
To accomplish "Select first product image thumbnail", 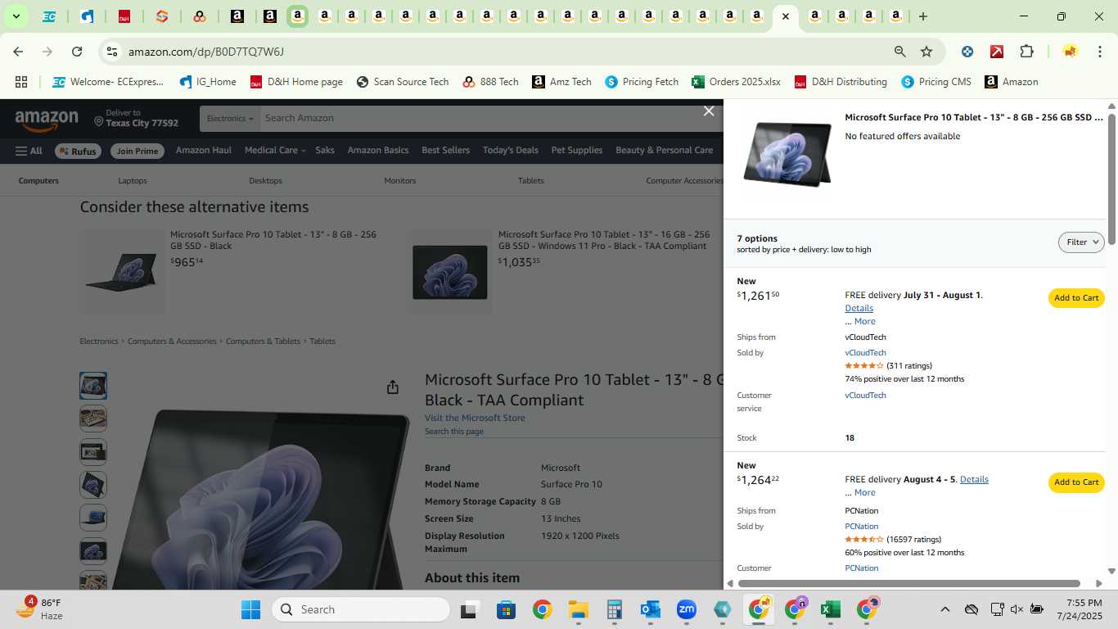I will tap(93, 386).
